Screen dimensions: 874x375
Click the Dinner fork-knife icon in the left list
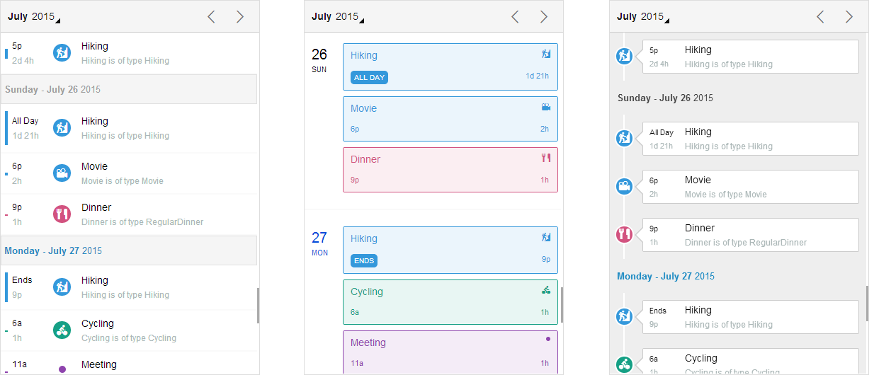(x=62, y=214)
